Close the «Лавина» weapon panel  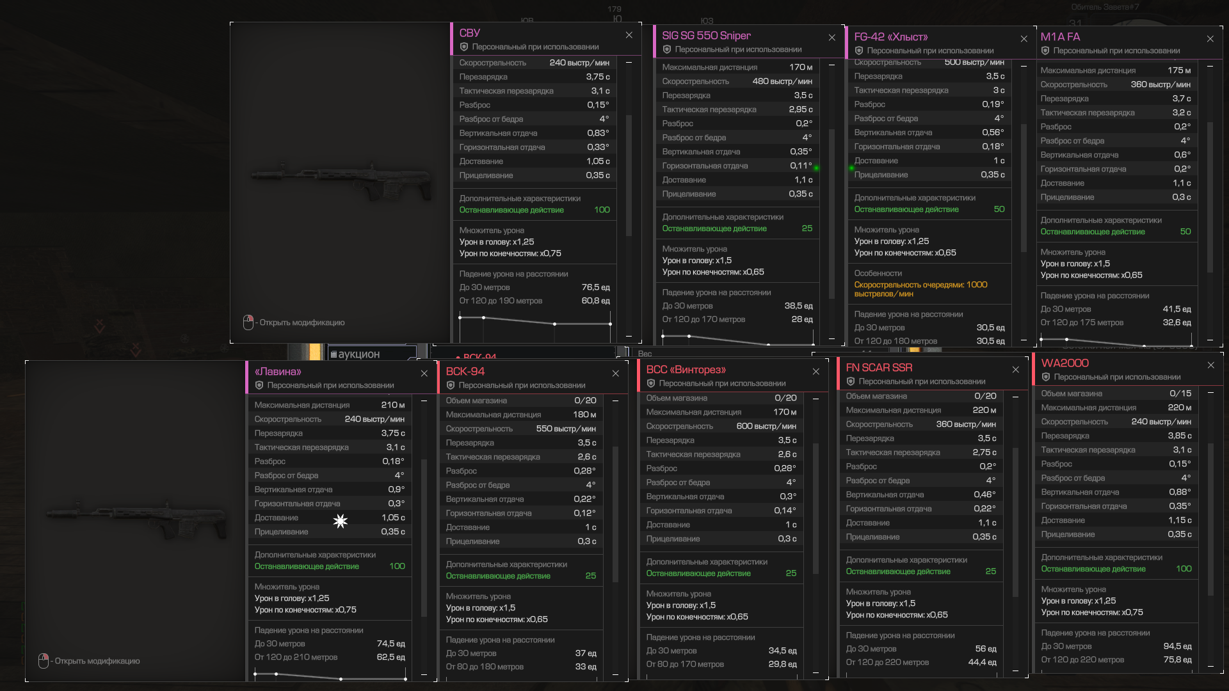point(424,374)
